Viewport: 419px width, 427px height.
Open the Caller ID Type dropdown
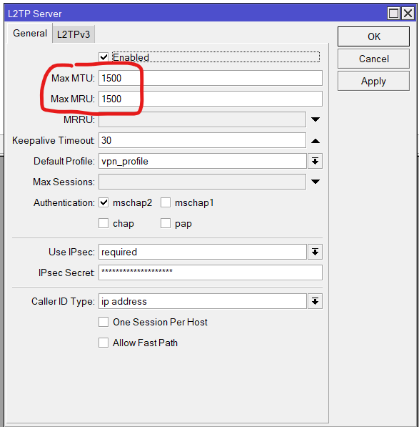pyautogui.click(x=315, y=301)
